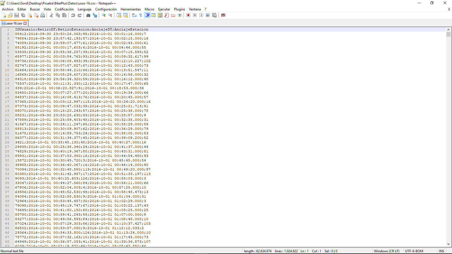The image size is (452, 254).
Task: Expand the Configuración menu
Action: click(x=106, y=9)
